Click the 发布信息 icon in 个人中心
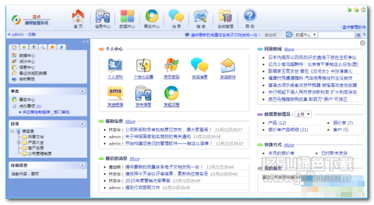Viewport: 374px width, 205px height. pos(143,93)
